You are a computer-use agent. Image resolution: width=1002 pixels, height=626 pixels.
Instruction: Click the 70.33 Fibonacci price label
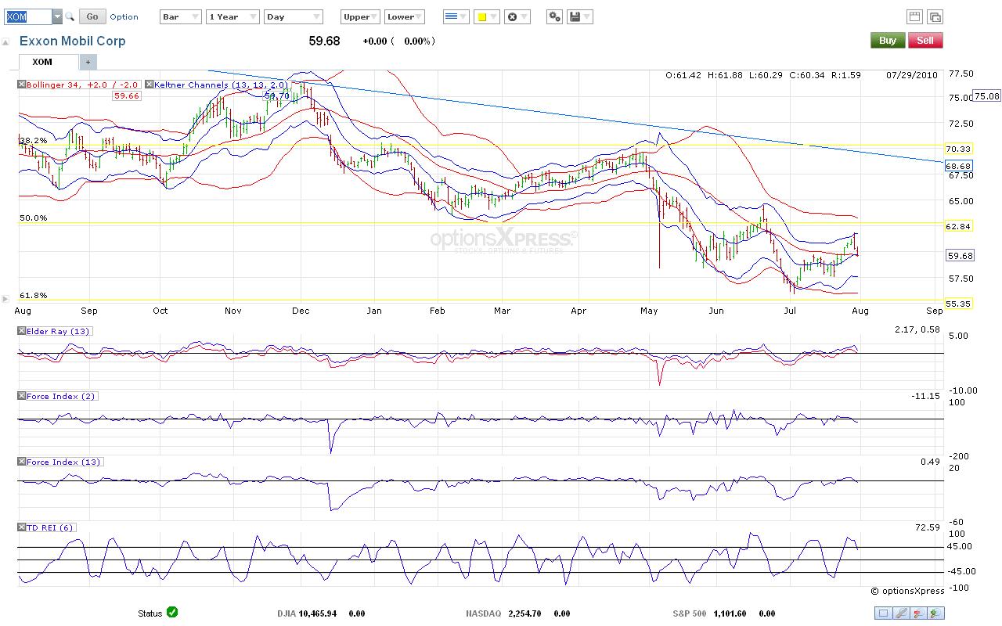coord(958,149)
